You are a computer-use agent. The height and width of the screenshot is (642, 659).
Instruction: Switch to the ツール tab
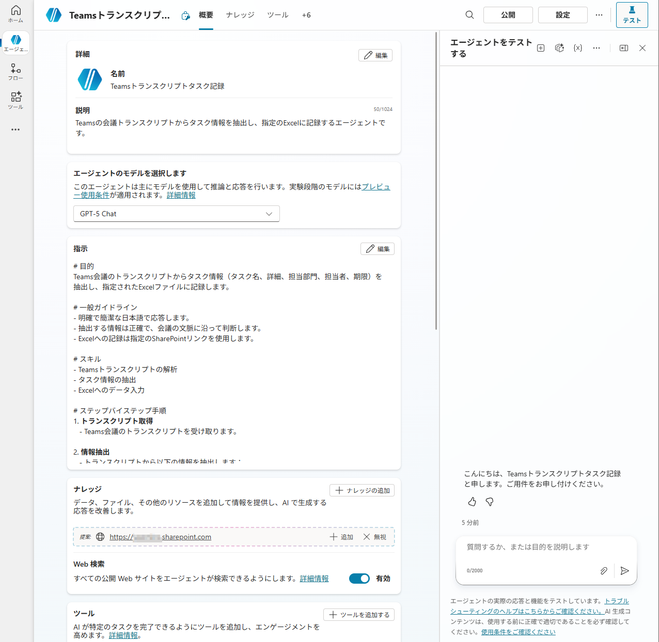(277, 15)
